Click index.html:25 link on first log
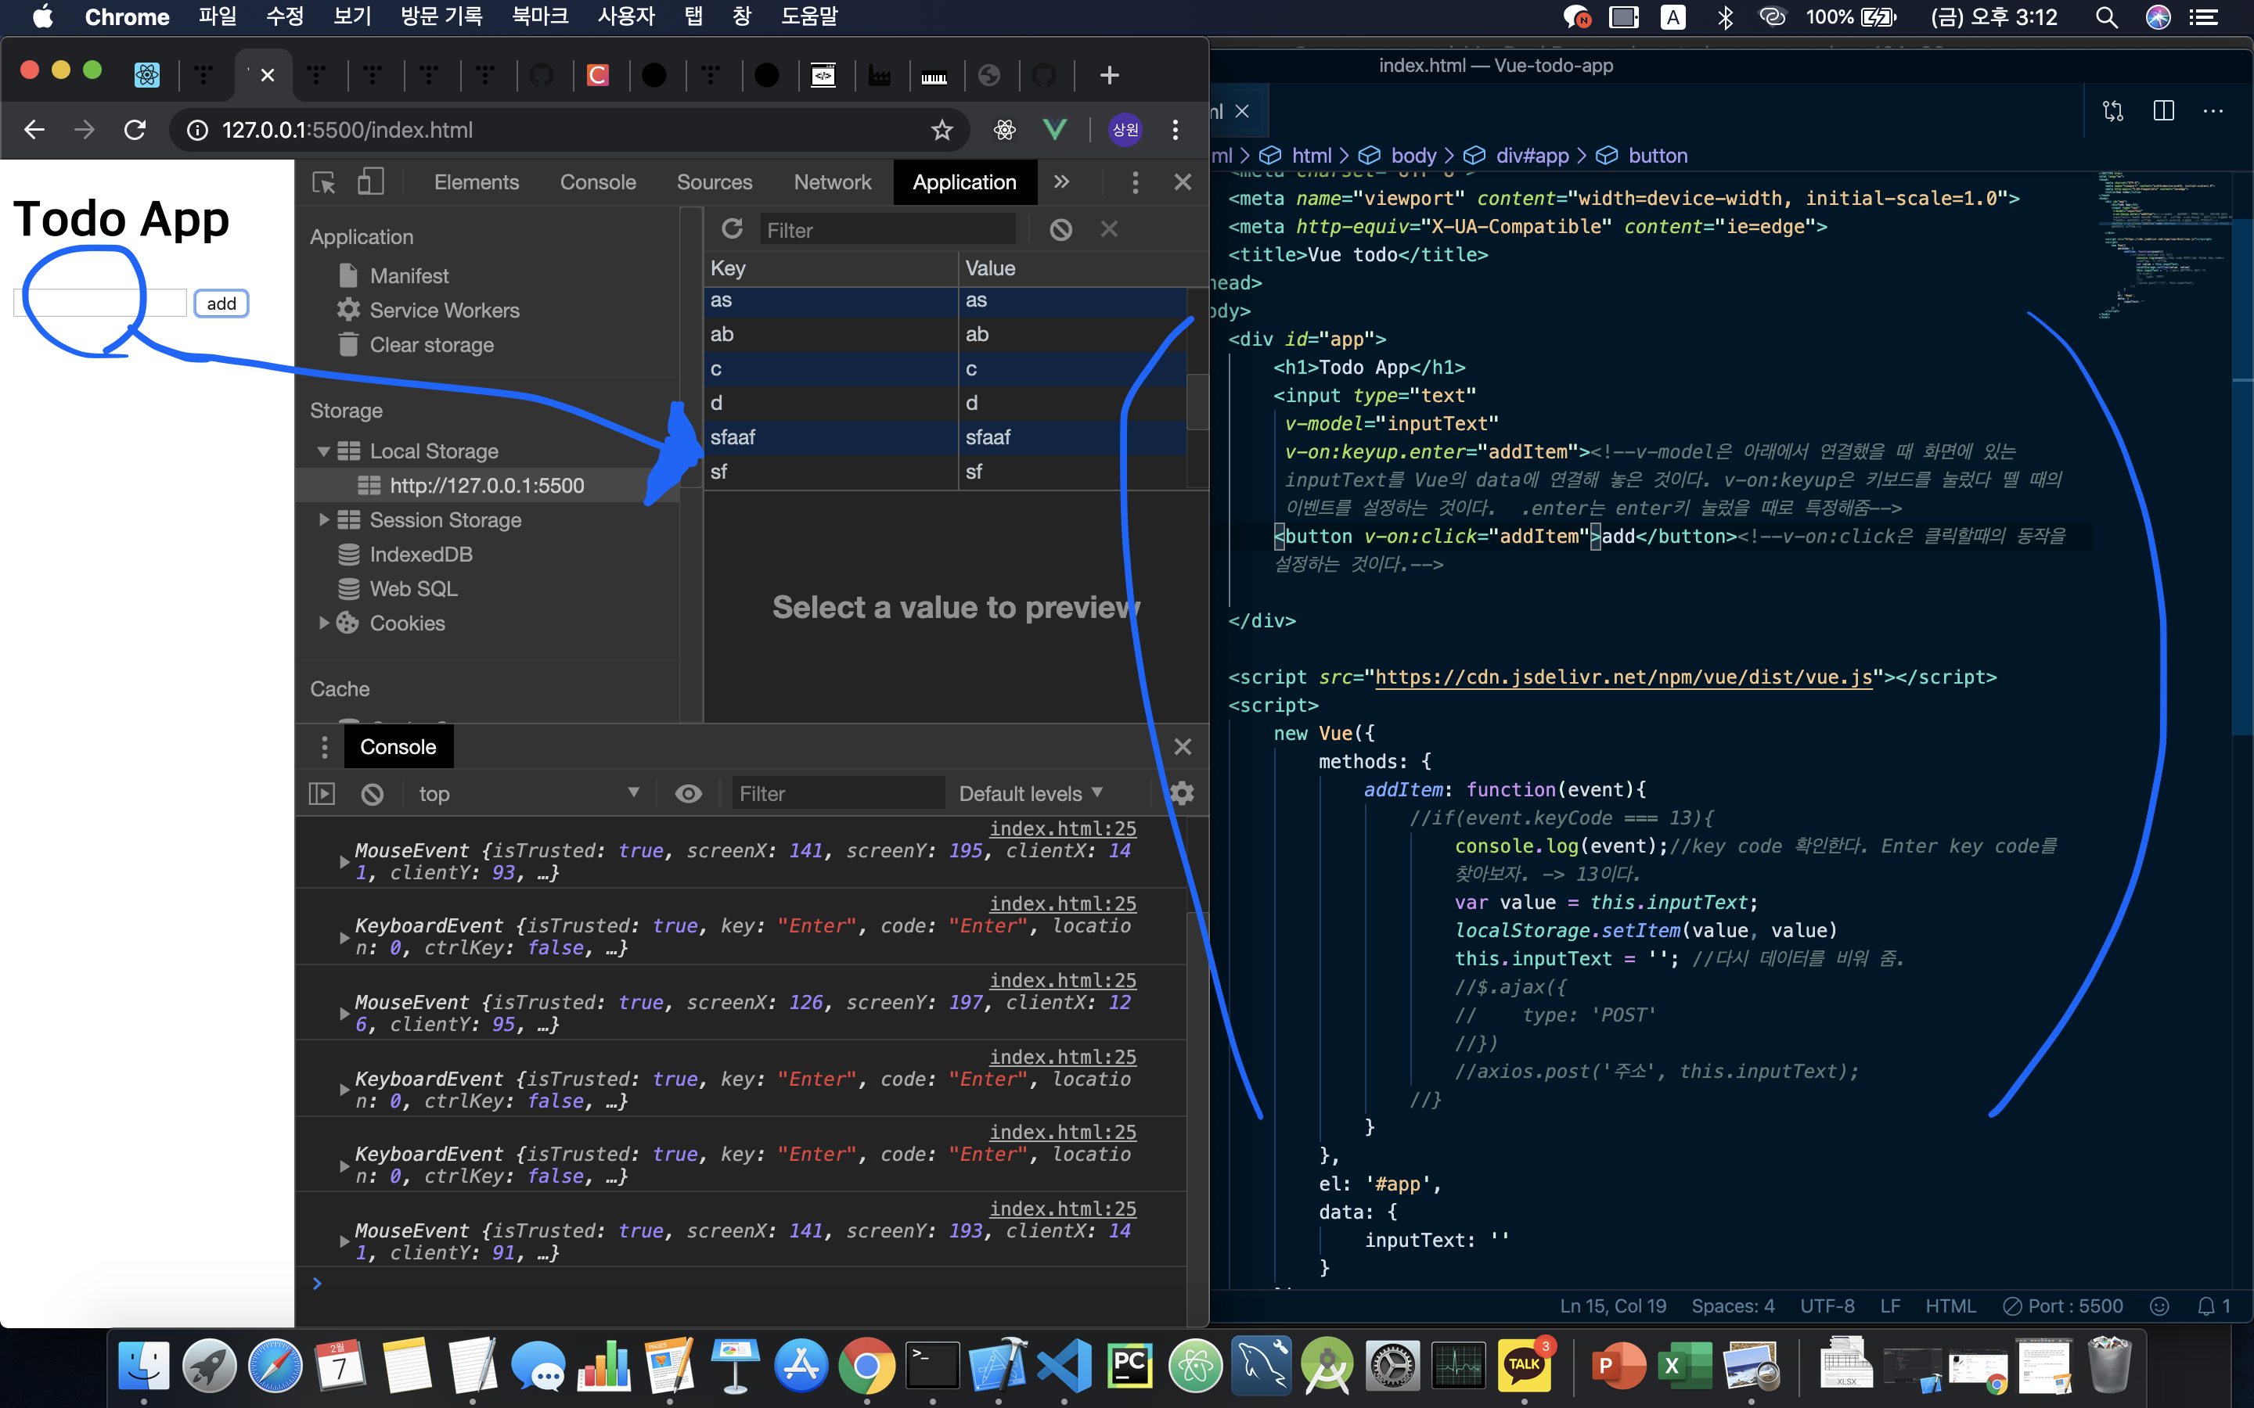This screenshot has height=1408, width=2254. (x=1062, y=828)
